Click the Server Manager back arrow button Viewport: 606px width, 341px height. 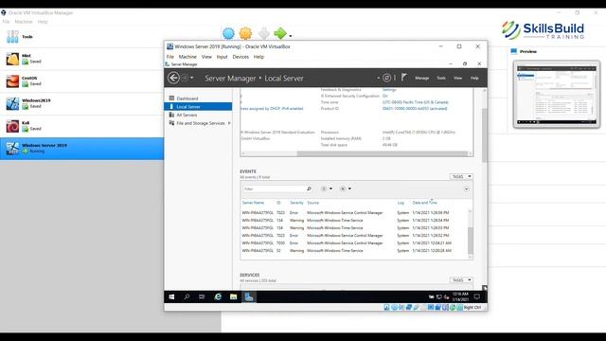click(173, 78)
